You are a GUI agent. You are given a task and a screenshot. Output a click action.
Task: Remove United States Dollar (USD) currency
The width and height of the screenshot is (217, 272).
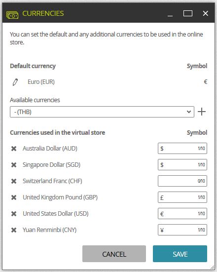point(14,214)
